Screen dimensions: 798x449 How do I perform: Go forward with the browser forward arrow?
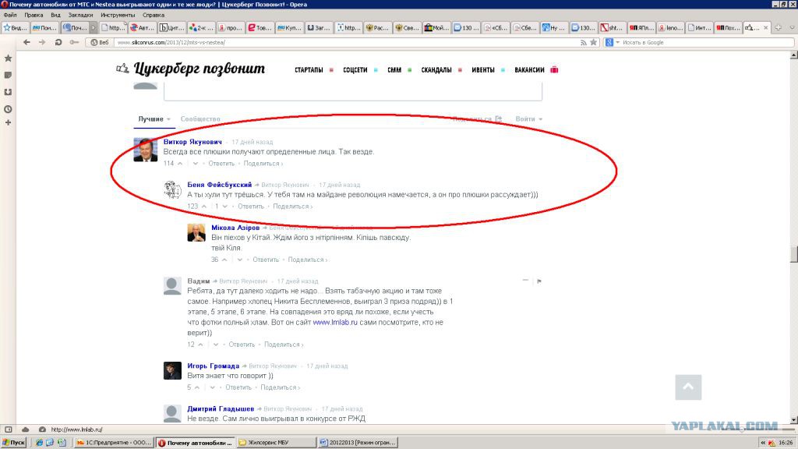[42, 42]
